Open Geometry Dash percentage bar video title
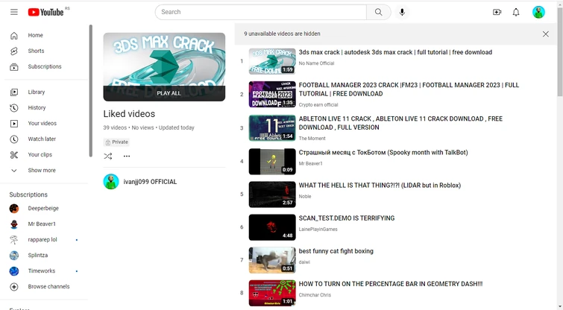563x310 pixels. point(391,284)
